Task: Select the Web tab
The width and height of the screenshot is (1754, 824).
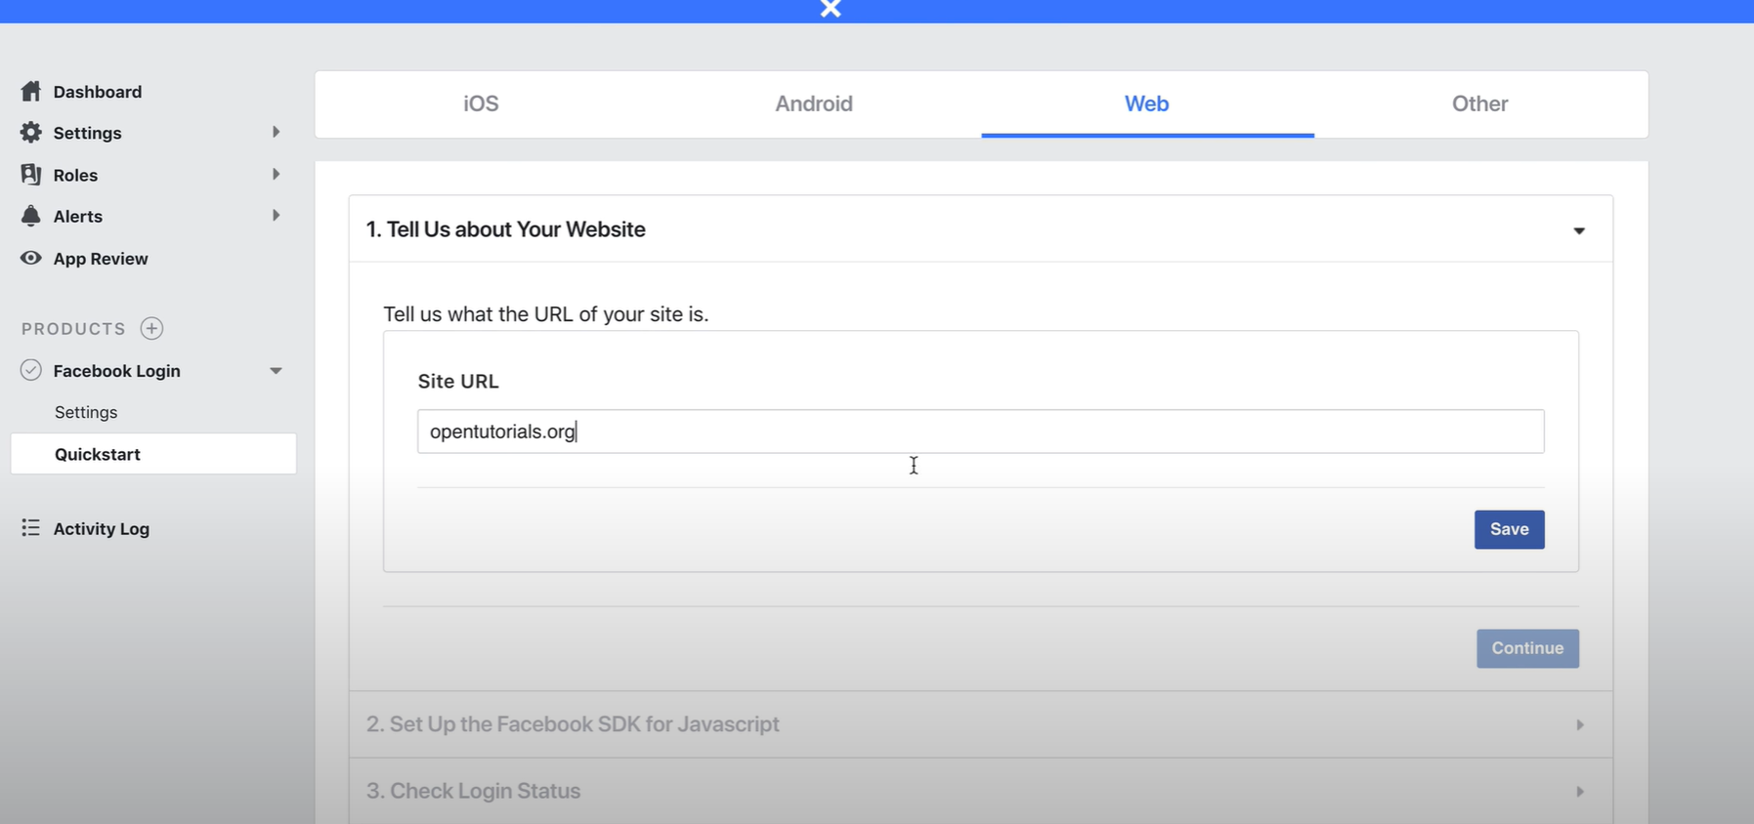Action: [x=1147, y=103]
